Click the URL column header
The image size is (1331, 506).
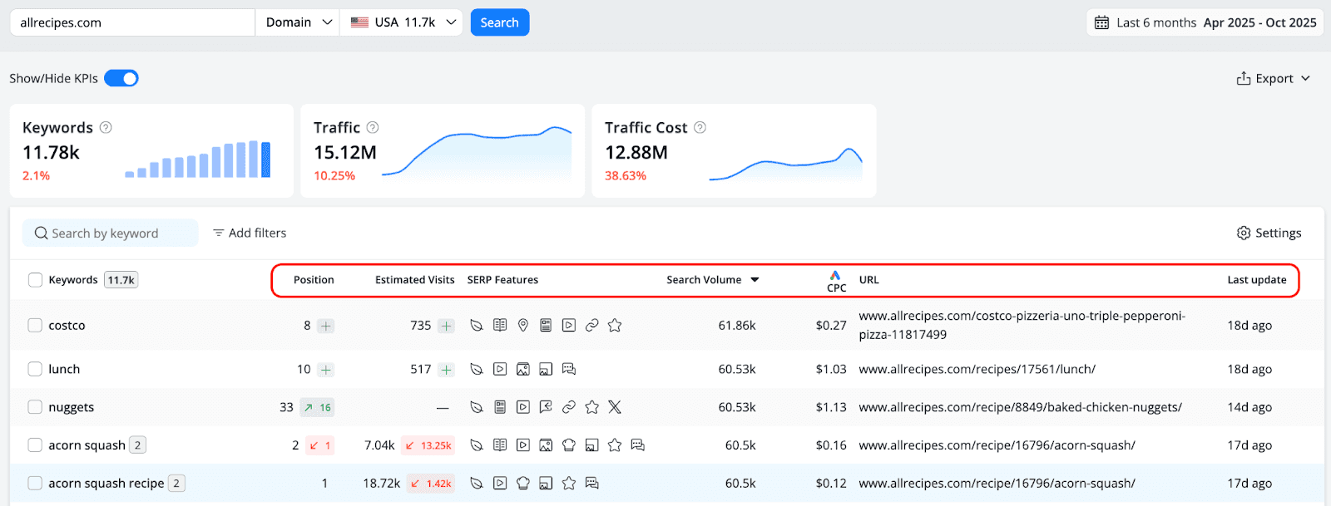[x=868, y=280]
